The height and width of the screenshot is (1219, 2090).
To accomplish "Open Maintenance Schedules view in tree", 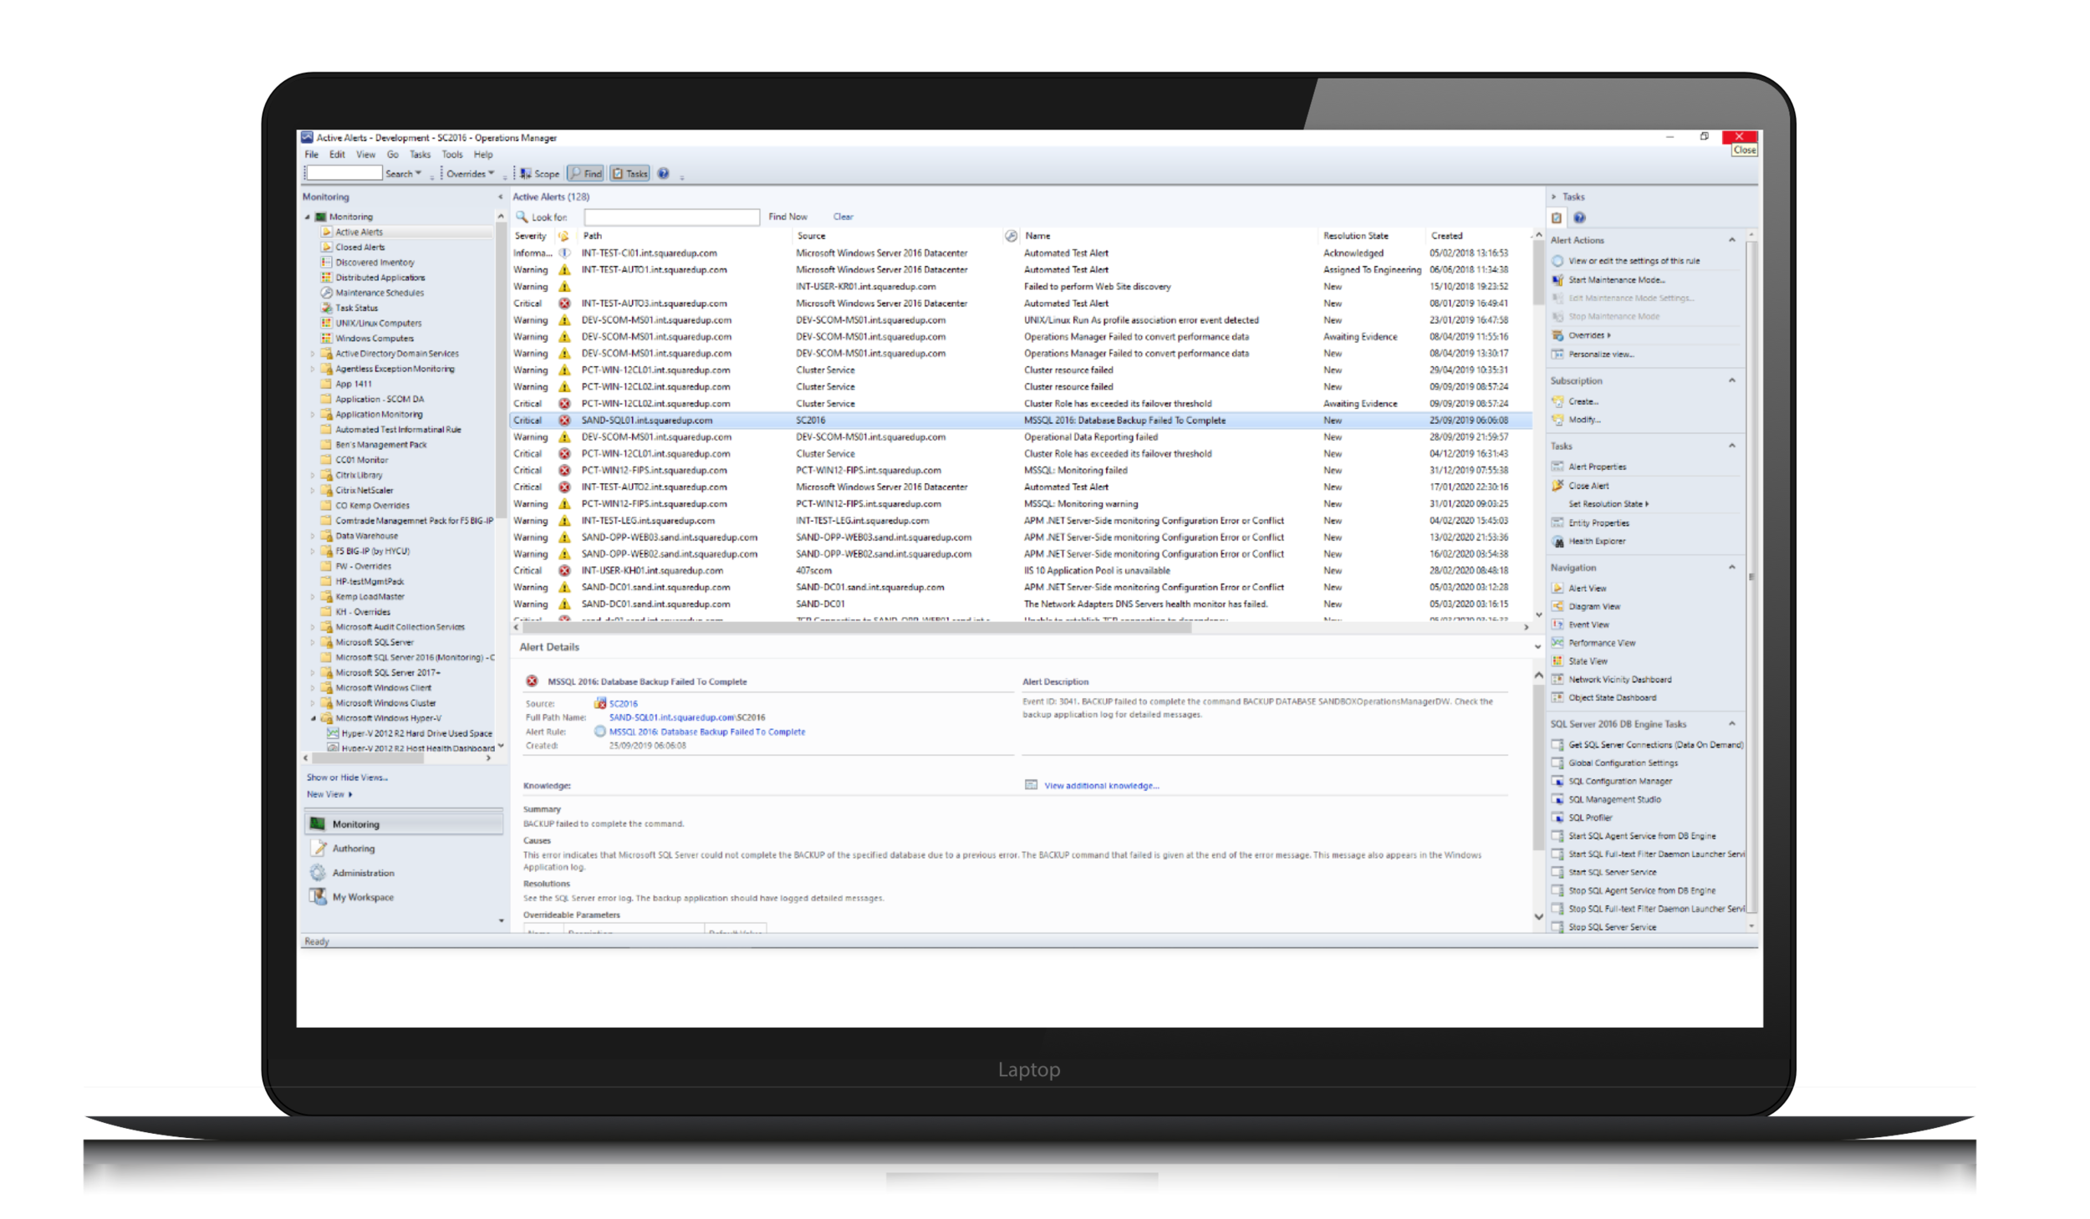I will coord(380,293).
